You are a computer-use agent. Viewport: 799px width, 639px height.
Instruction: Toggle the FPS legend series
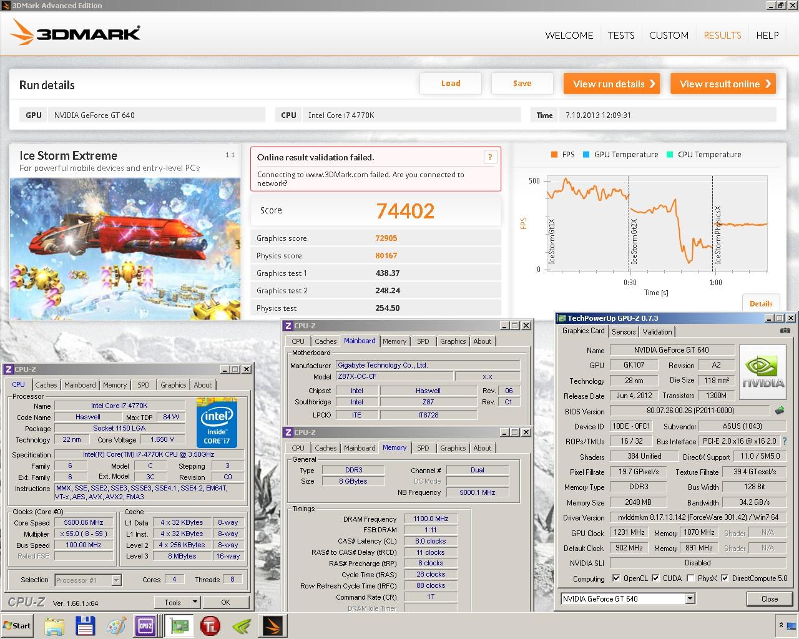click(x=562, y=155)
